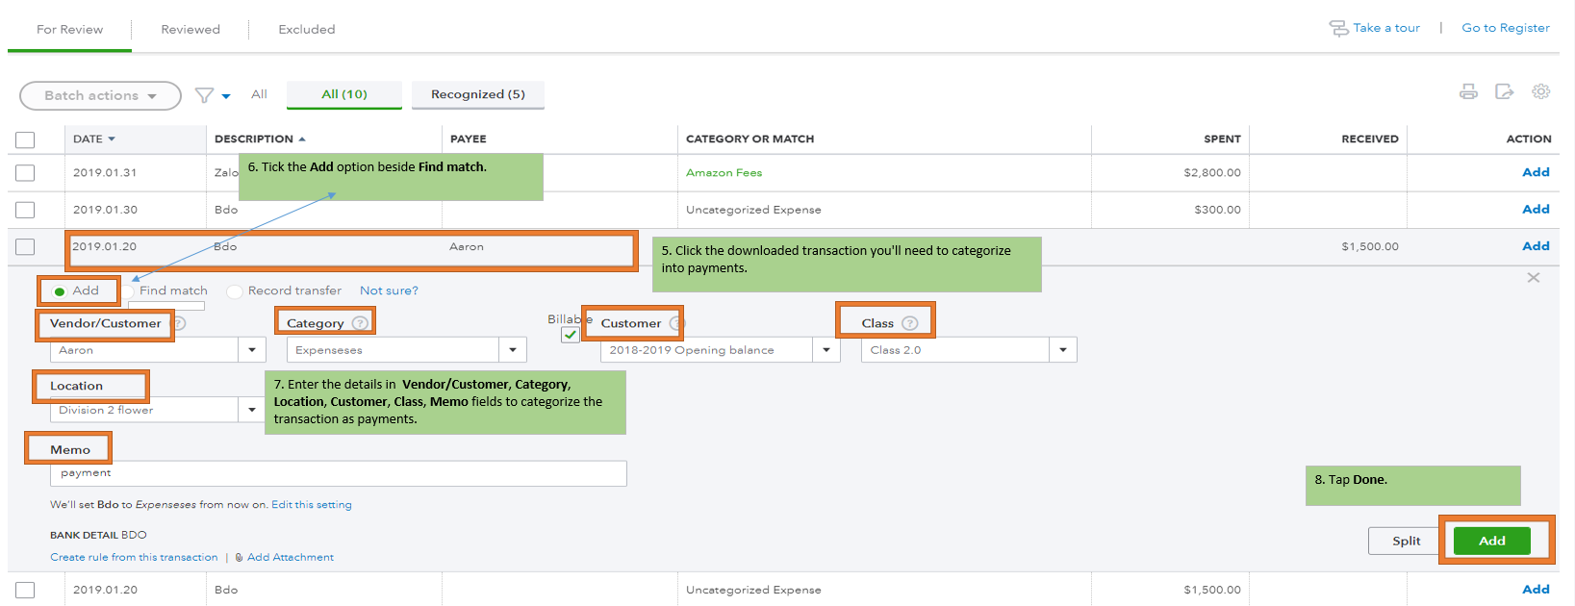1575x606 pixels.
Task: Sort by the DATE column header
Action: pos(94,139)
